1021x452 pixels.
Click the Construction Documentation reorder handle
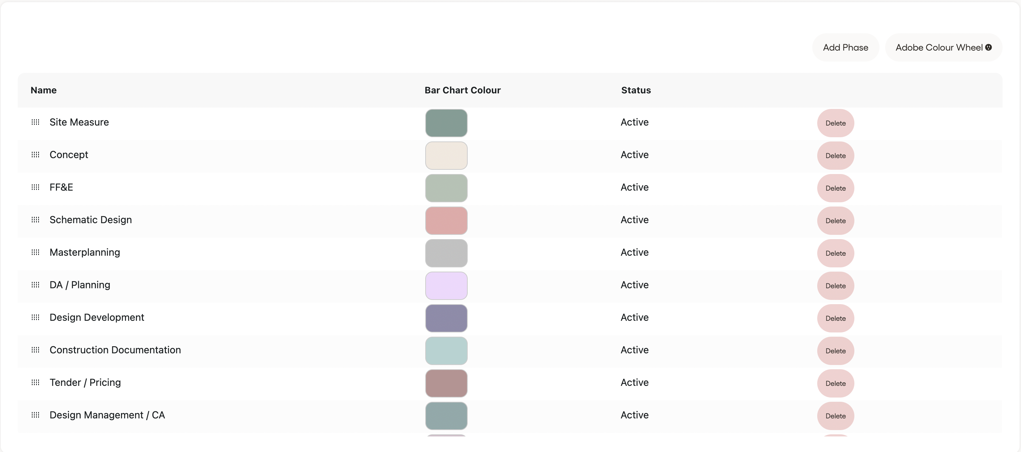35,349
